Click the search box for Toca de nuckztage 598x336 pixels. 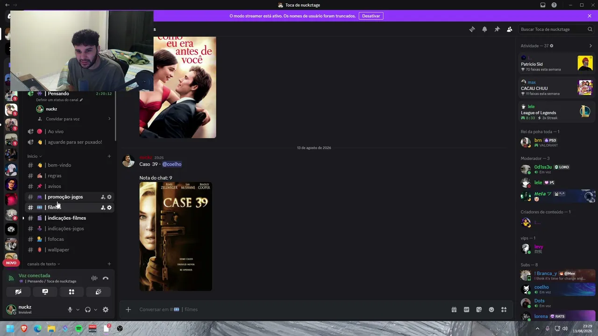tap(556, 29)
